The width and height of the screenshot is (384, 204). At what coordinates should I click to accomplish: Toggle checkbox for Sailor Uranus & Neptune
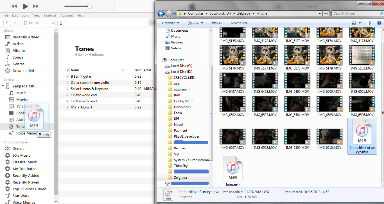tap(67, 89)
